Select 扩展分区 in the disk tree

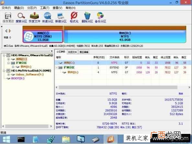pos(21,63)
